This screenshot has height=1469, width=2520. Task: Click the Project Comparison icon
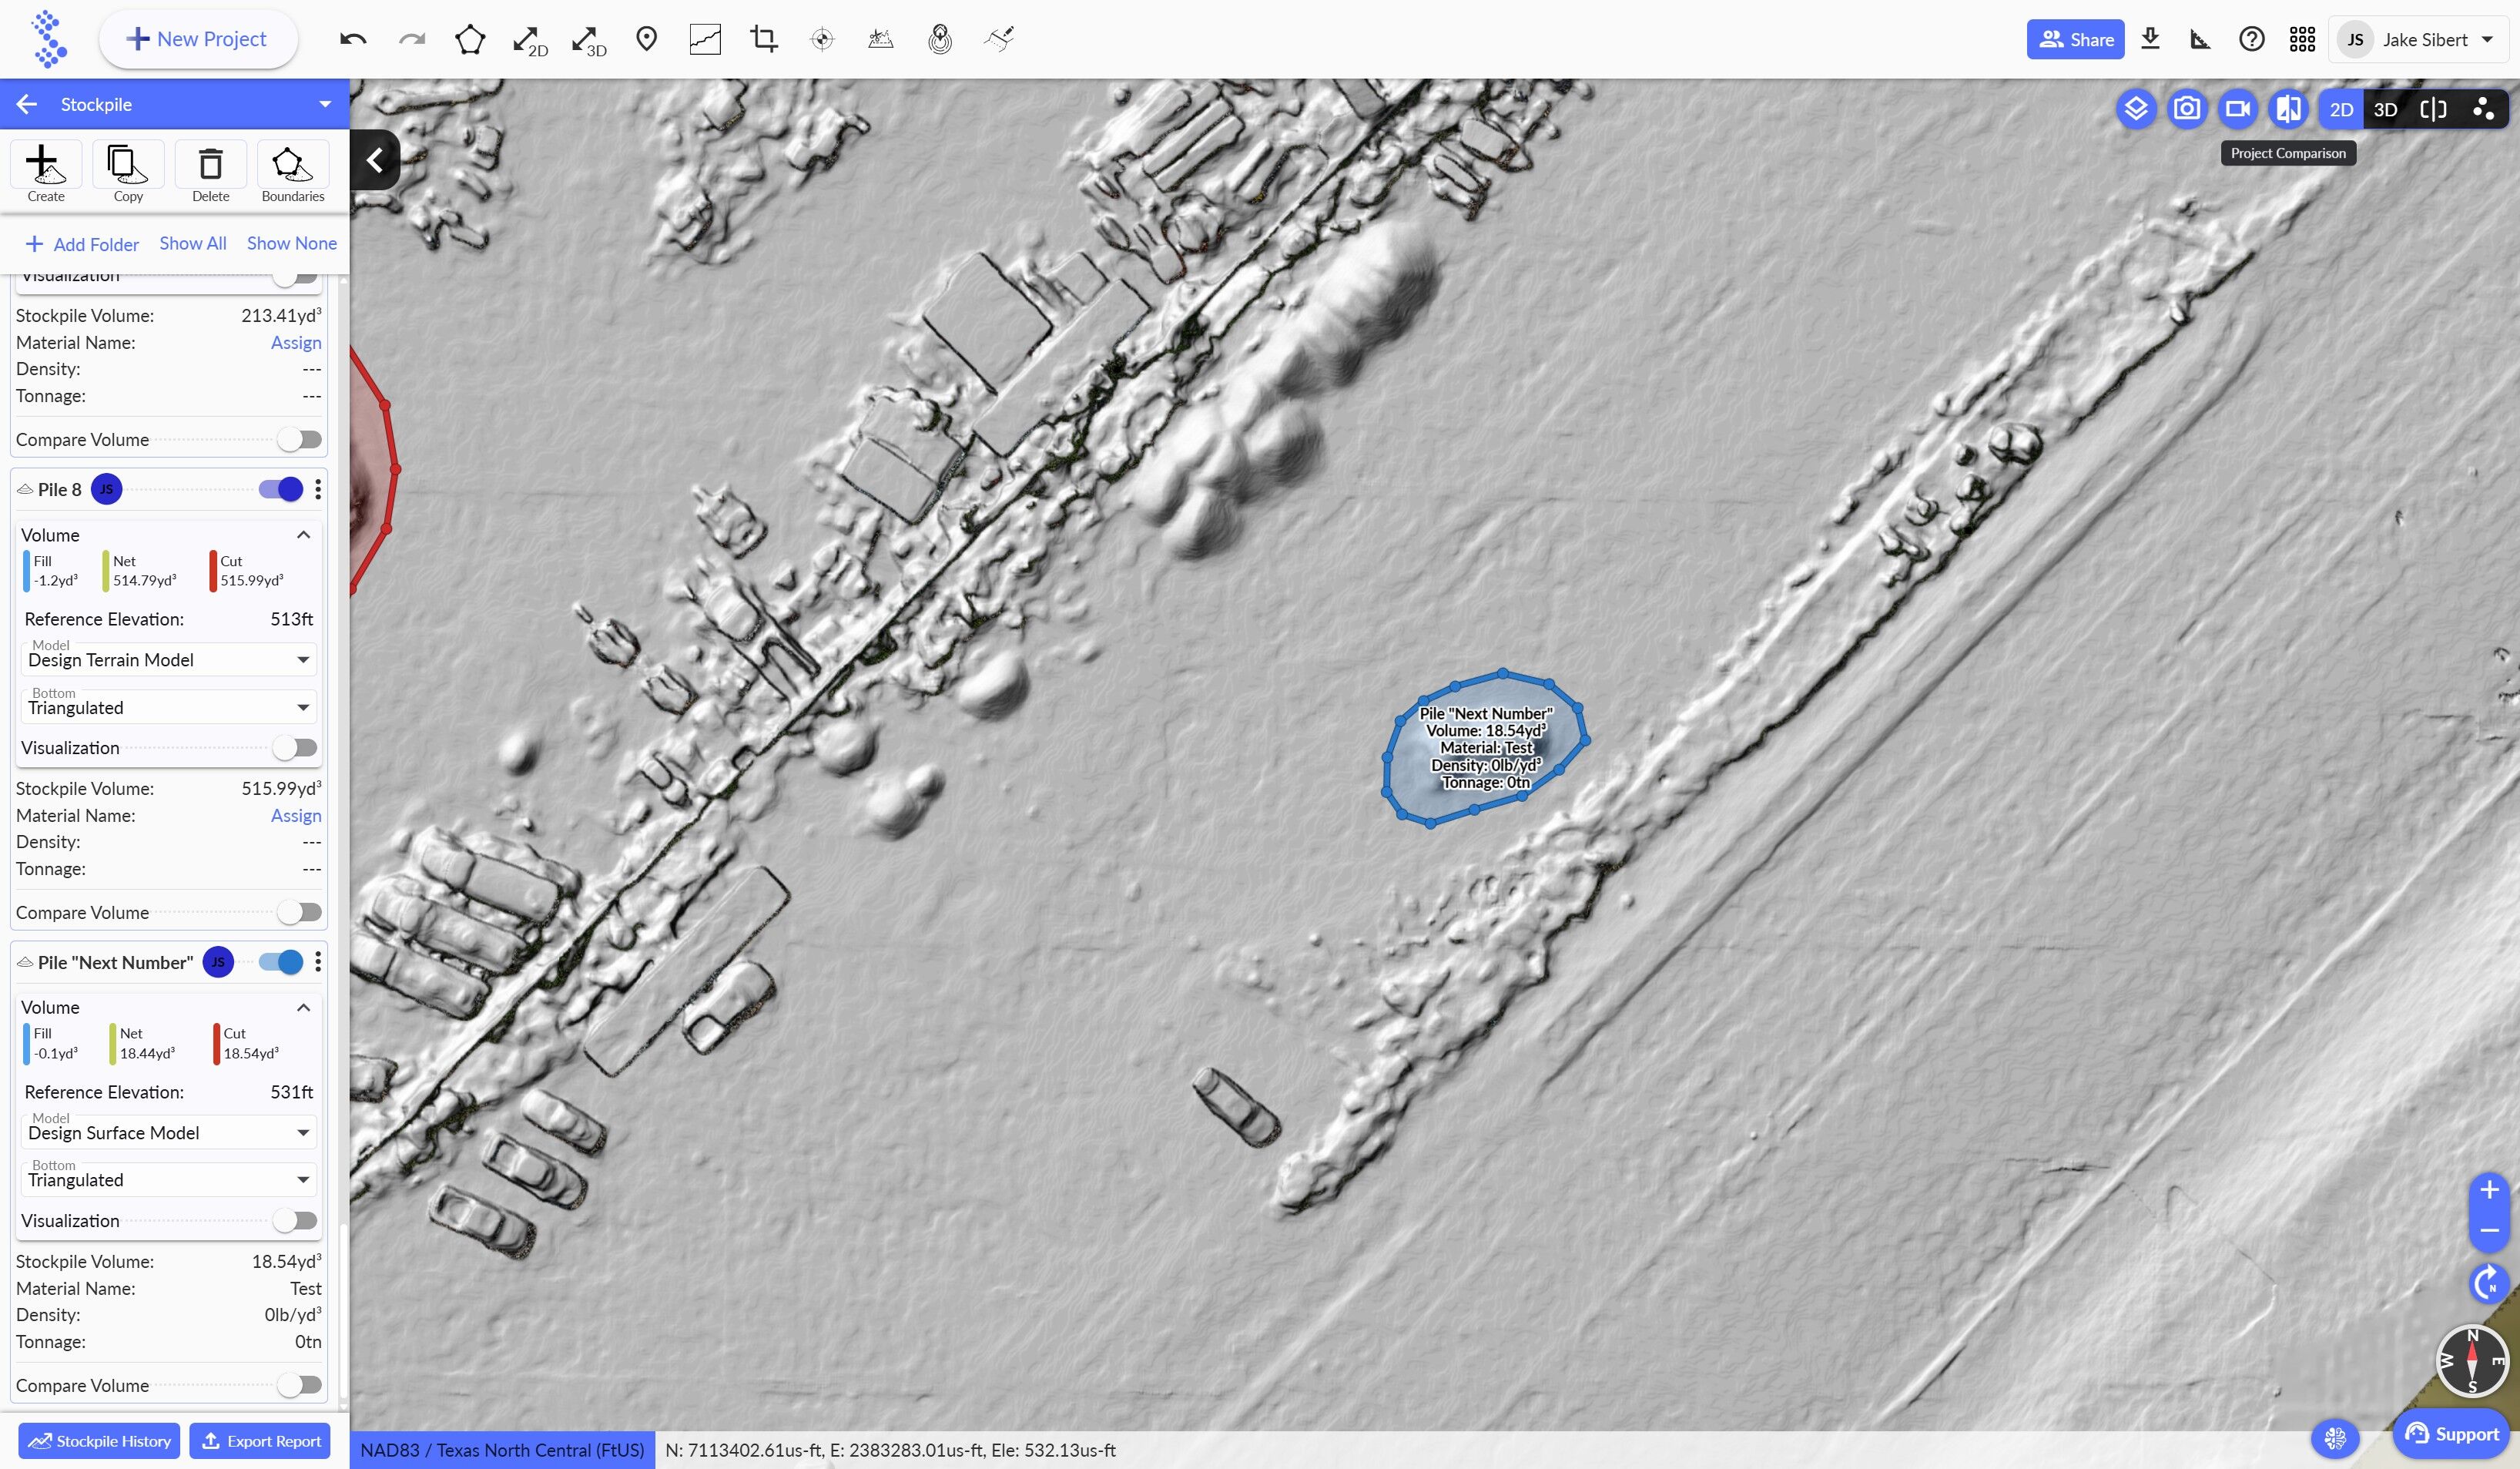(x=2289, y=108)
